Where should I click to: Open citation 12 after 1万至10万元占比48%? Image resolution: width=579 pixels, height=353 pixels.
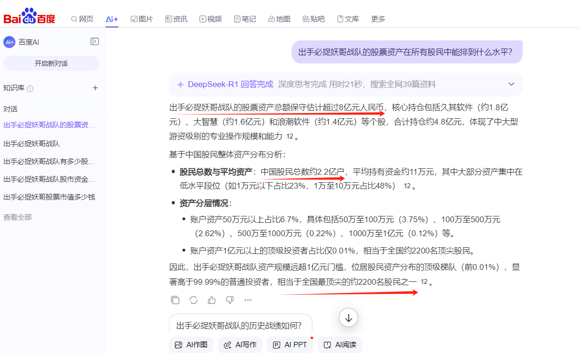pos(407,186)
